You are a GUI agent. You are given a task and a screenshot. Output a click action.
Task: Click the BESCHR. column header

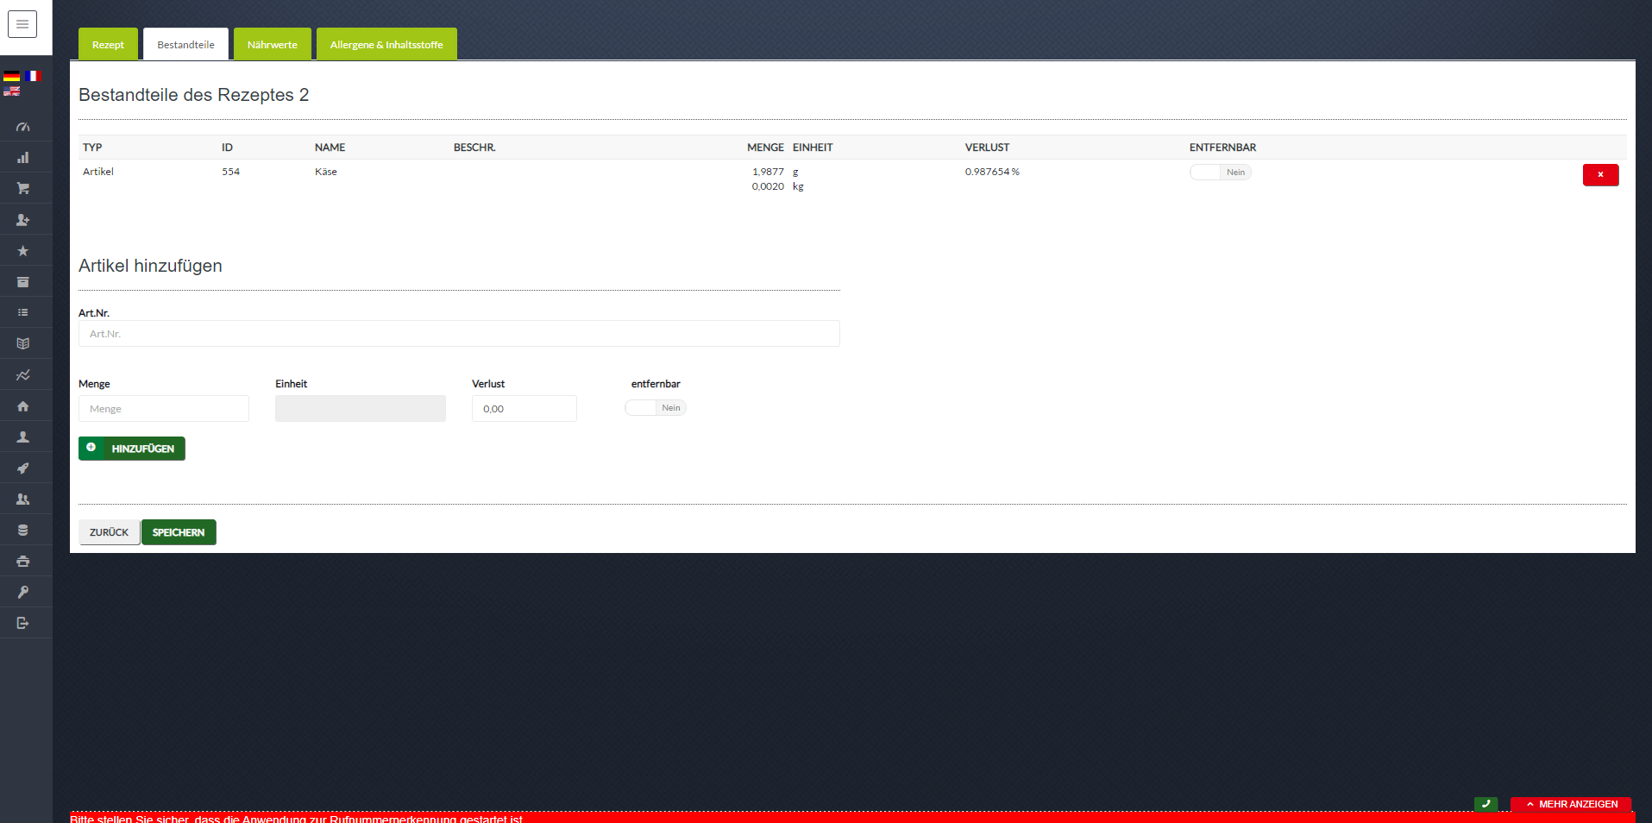pyautogui.click(x=474, y=148)
